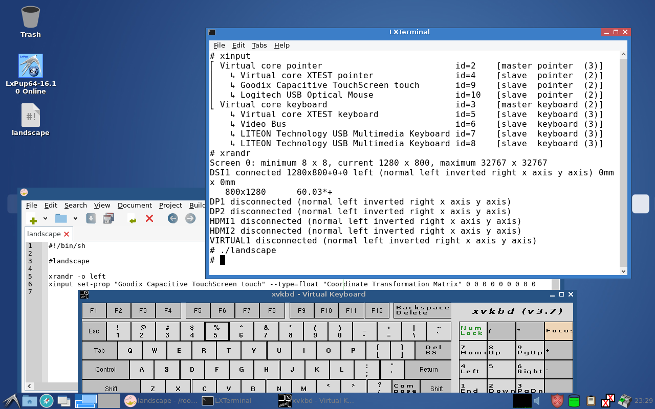This screenshot has width=655, height=409.
Task: Click the Esc key on xvkbd
Action: click(x=94, y=331)
